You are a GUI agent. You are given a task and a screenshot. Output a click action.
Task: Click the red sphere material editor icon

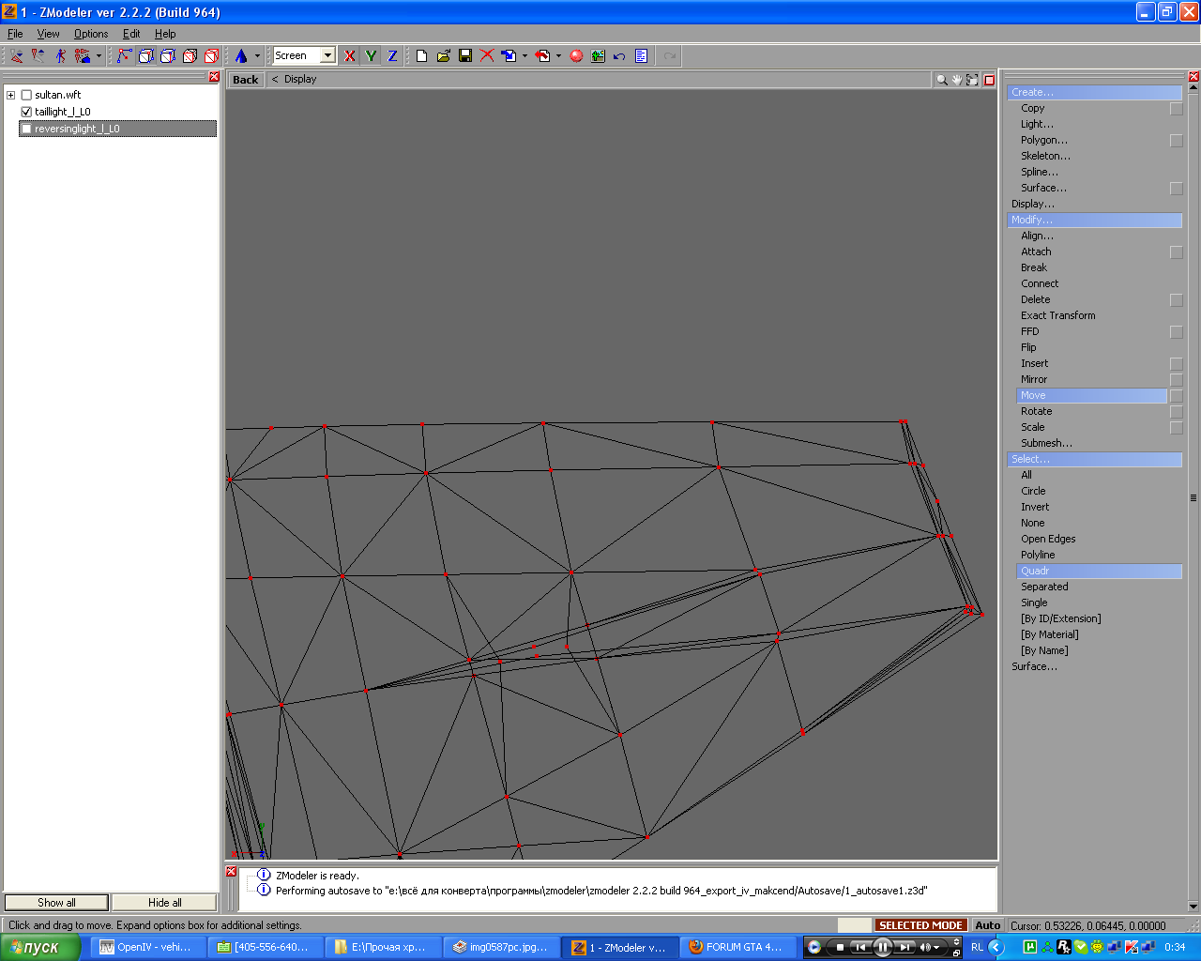coord(576,56)
